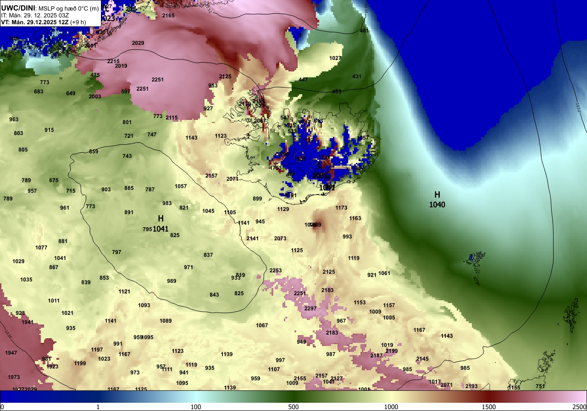Image resolution: width=587 pixels, height=411 pixels.
Task: Click the map value 983
Action: 167,203
